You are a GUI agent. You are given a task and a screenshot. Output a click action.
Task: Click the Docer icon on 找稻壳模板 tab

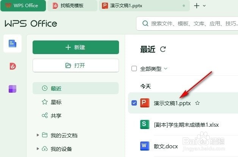tap(55, 6)
